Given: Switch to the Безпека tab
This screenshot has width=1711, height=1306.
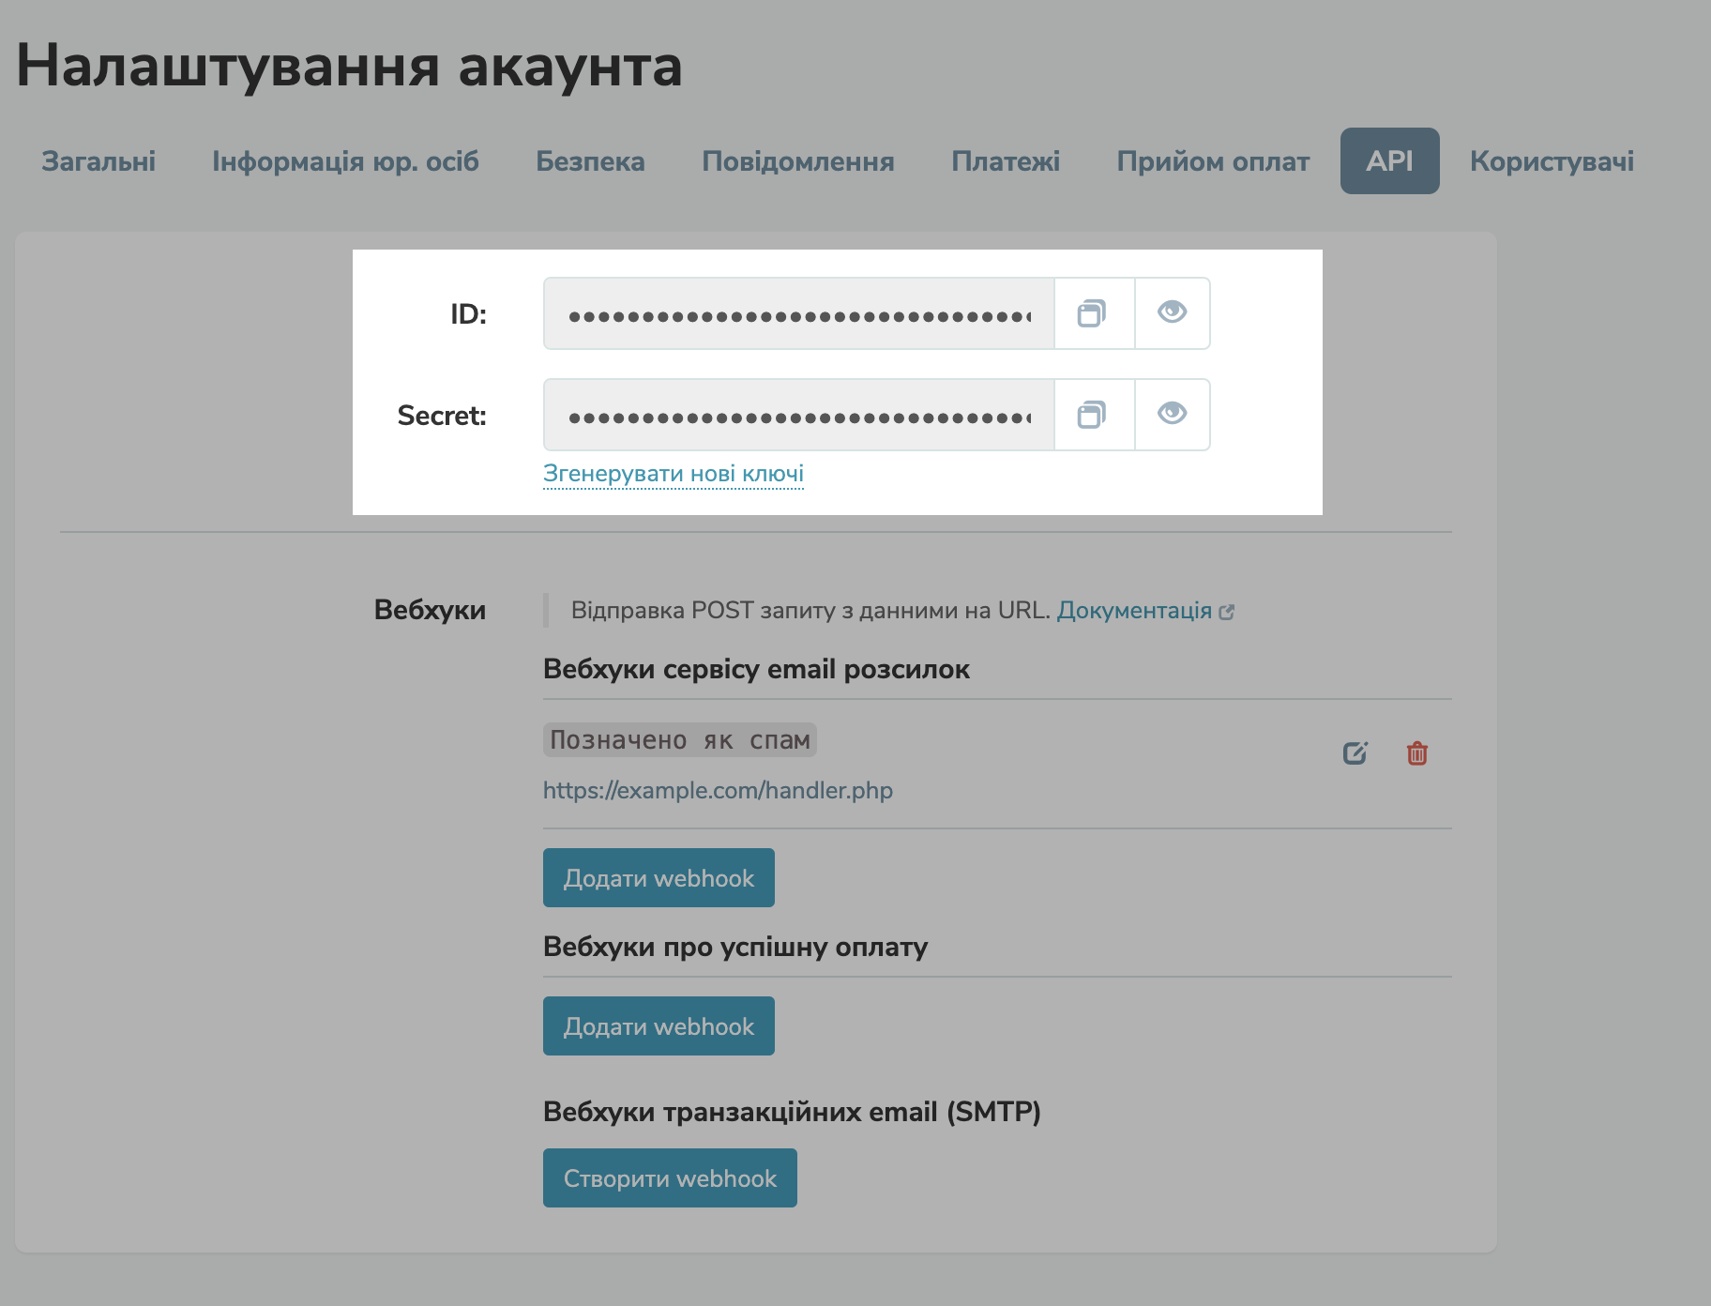Looking at the screenshot, I should [590, 160].
